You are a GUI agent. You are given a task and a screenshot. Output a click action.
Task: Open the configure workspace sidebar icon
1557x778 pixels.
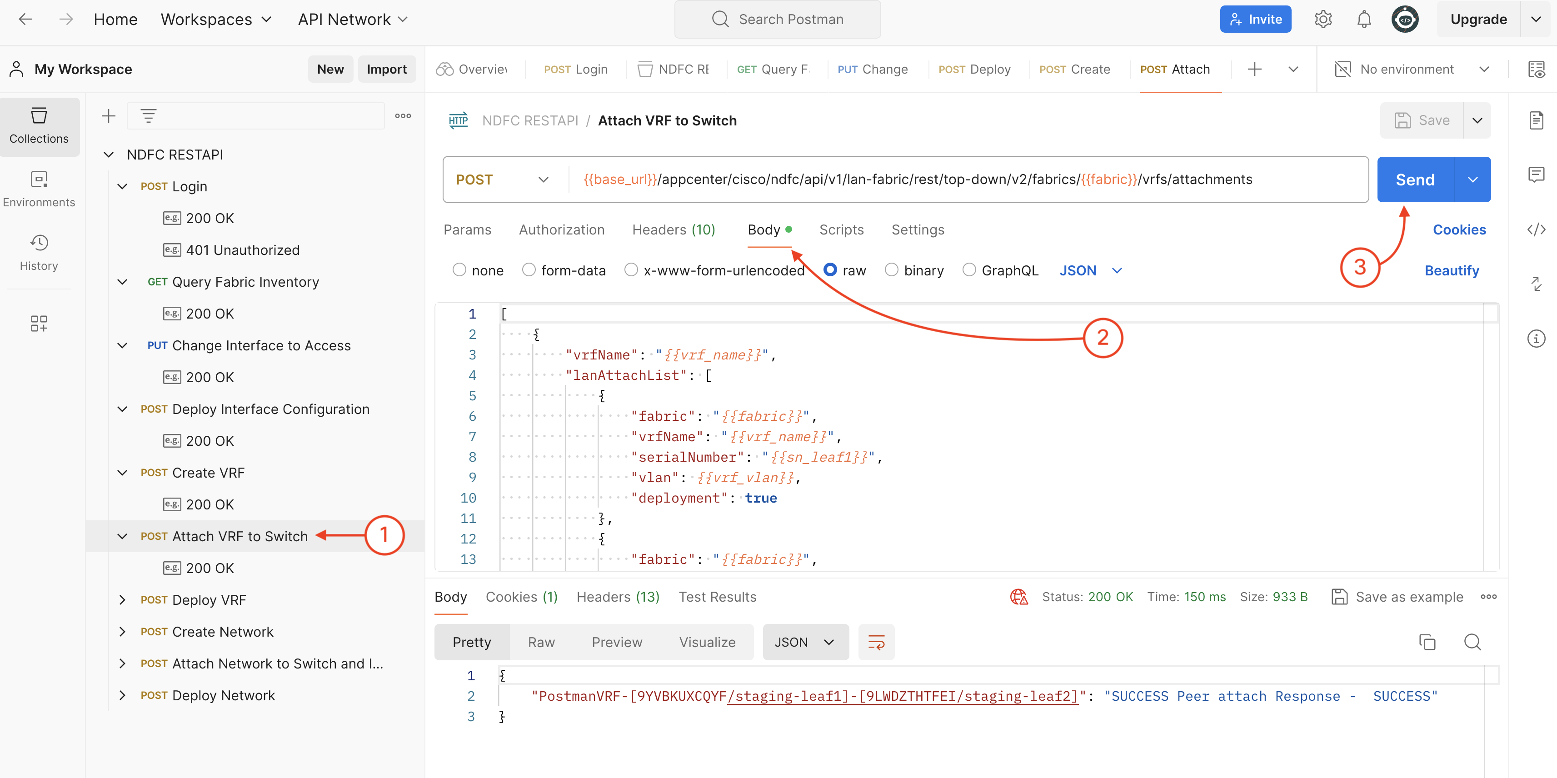point(39,324)
